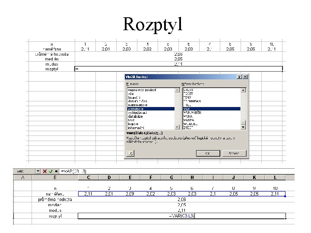Image resolution: width=311 pixels, height=233 pixels.
Task: Click function list scrollbar thumb
Action: tap(243, 123)
